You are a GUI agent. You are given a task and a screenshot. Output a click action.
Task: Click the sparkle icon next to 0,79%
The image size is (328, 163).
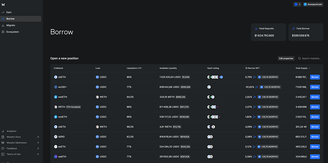pos(255,77)
